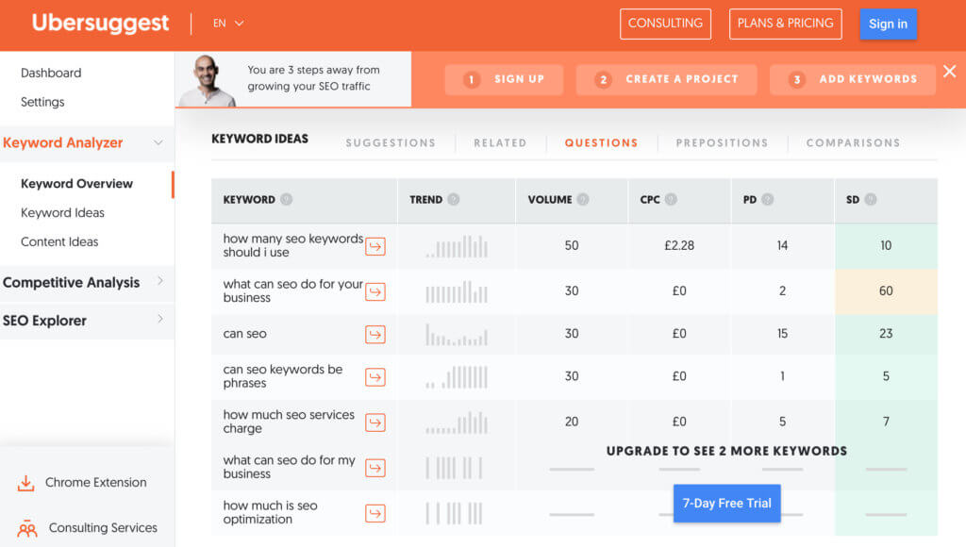Image resolution: width=966 pixels, height=547 pixels.
Task: Click the £2.28 CPC value
Action: [679, 245]
